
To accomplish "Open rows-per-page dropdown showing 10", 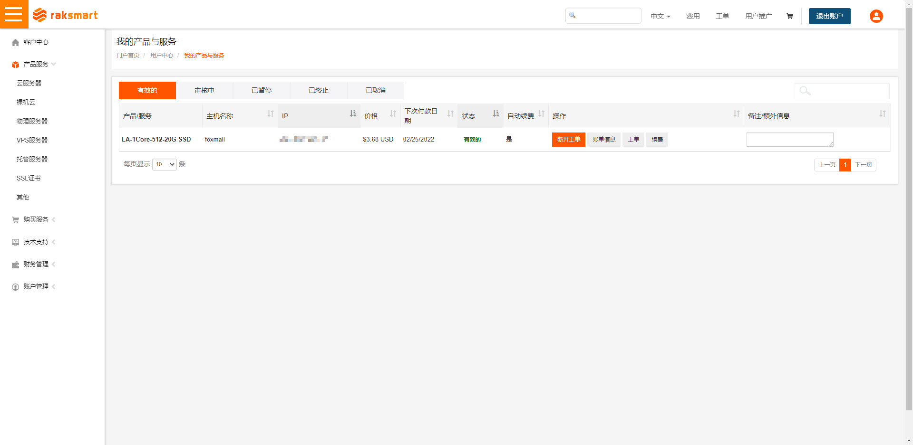I will pyautogui.click(x=165, y=164).
